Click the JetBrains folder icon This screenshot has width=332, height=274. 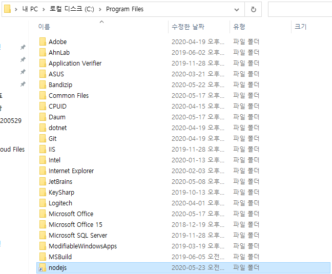(43, 182)
